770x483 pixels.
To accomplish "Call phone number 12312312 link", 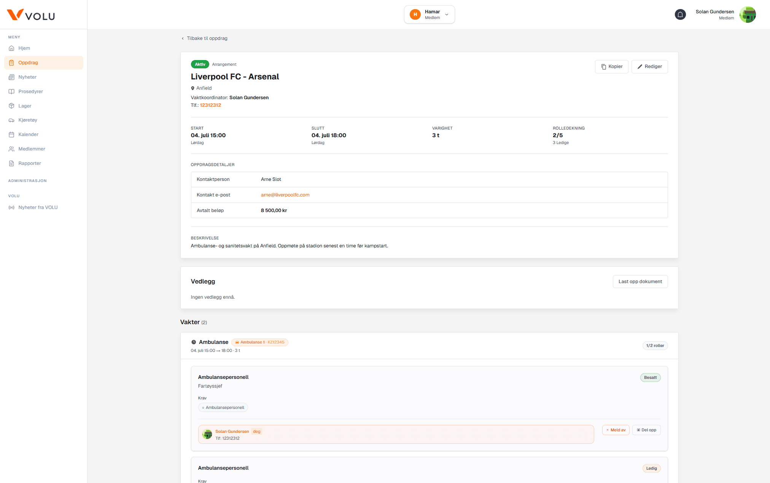I will pos(210,105).
